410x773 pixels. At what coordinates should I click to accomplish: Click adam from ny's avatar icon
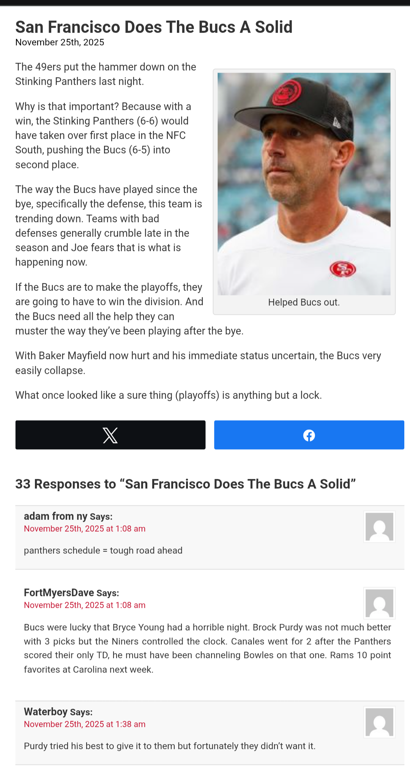click(379, 526)
